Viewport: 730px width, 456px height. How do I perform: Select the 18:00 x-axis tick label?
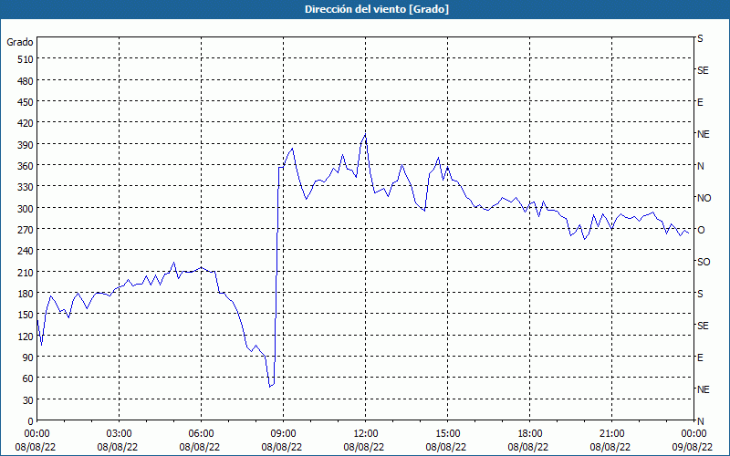(529, 434)
